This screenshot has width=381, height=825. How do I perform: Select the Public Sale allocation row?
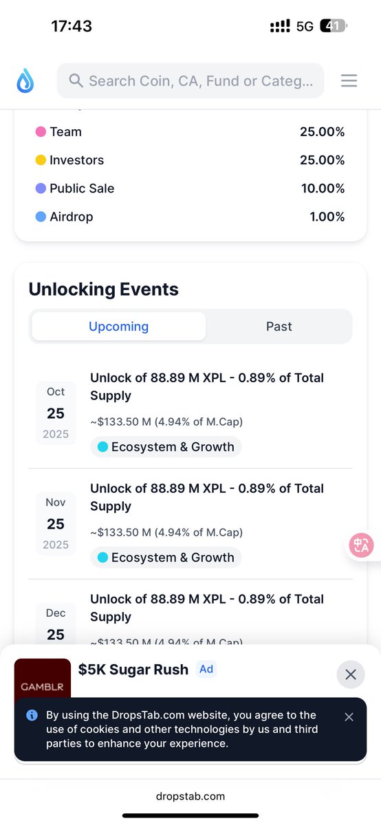(x=190, y=188)
